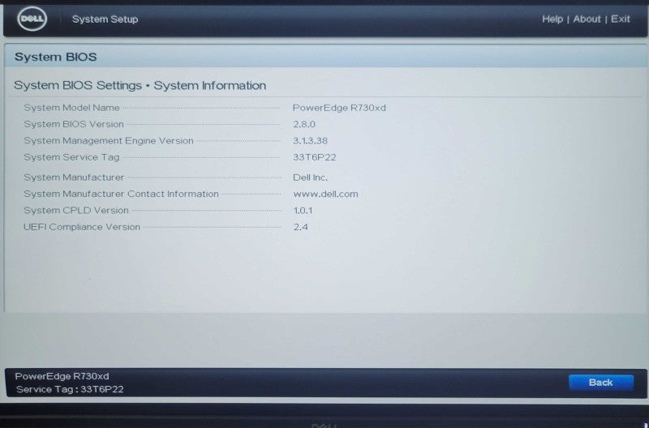
Task: Click the System Setup title text
Action: 105,19
